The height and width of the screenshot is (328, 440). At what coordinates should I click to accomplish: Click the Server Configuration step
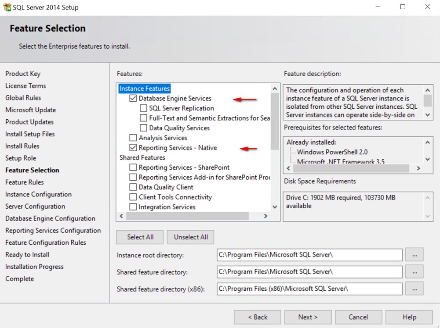35,206
